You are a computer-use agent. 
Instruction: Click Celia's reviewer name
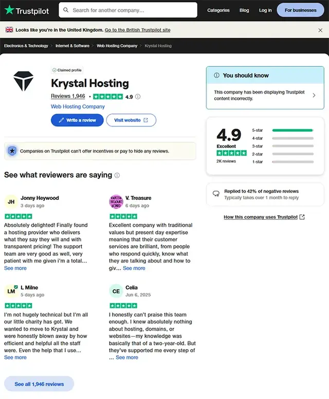click(x=132, y=288)
